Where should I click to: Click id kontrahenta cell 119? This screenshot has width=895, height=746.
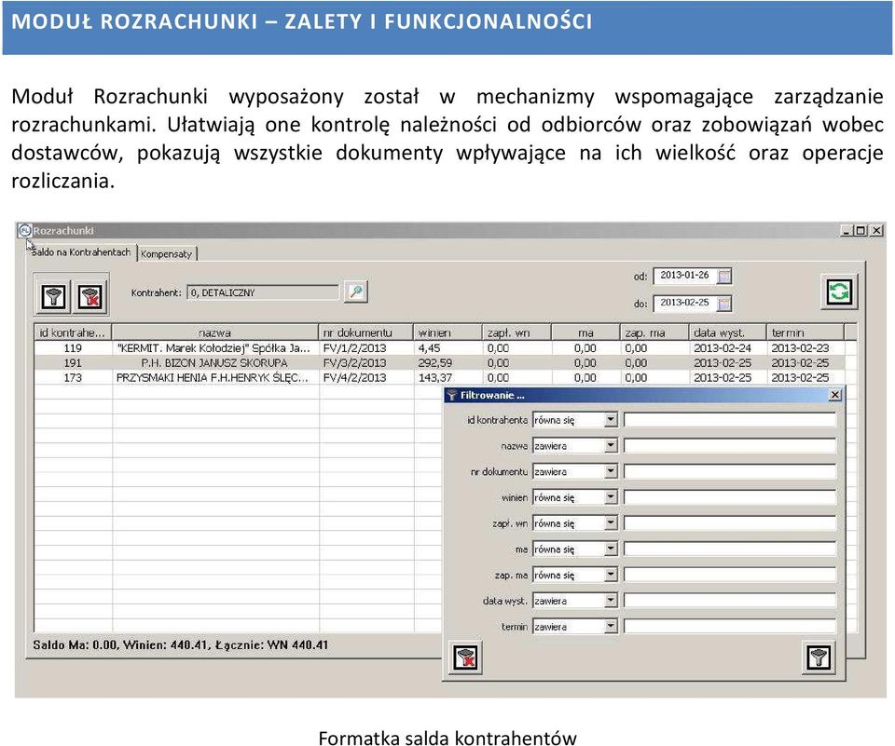click(x=73, y=348)
